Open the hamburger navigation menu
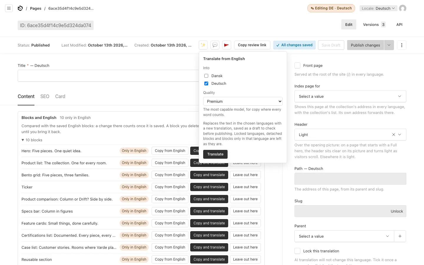Screen dimensions: 424x265 coord(9,8)
